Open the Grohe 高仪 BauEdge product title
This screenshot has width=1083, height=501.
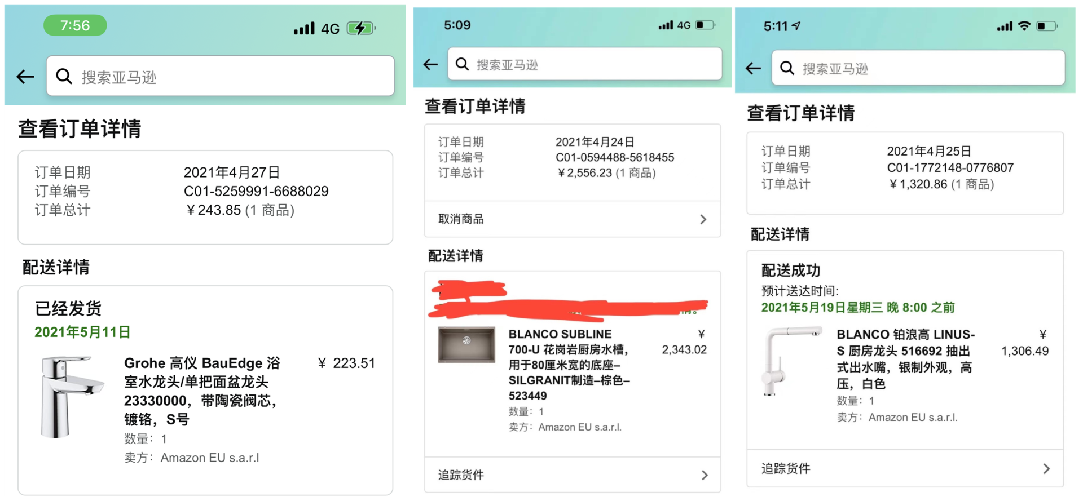(202, 391)
